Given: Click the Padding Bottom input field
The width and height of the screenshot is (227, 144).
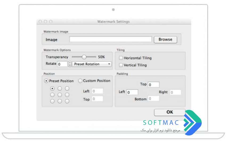Looking at the screenshot, I should 153,99.
